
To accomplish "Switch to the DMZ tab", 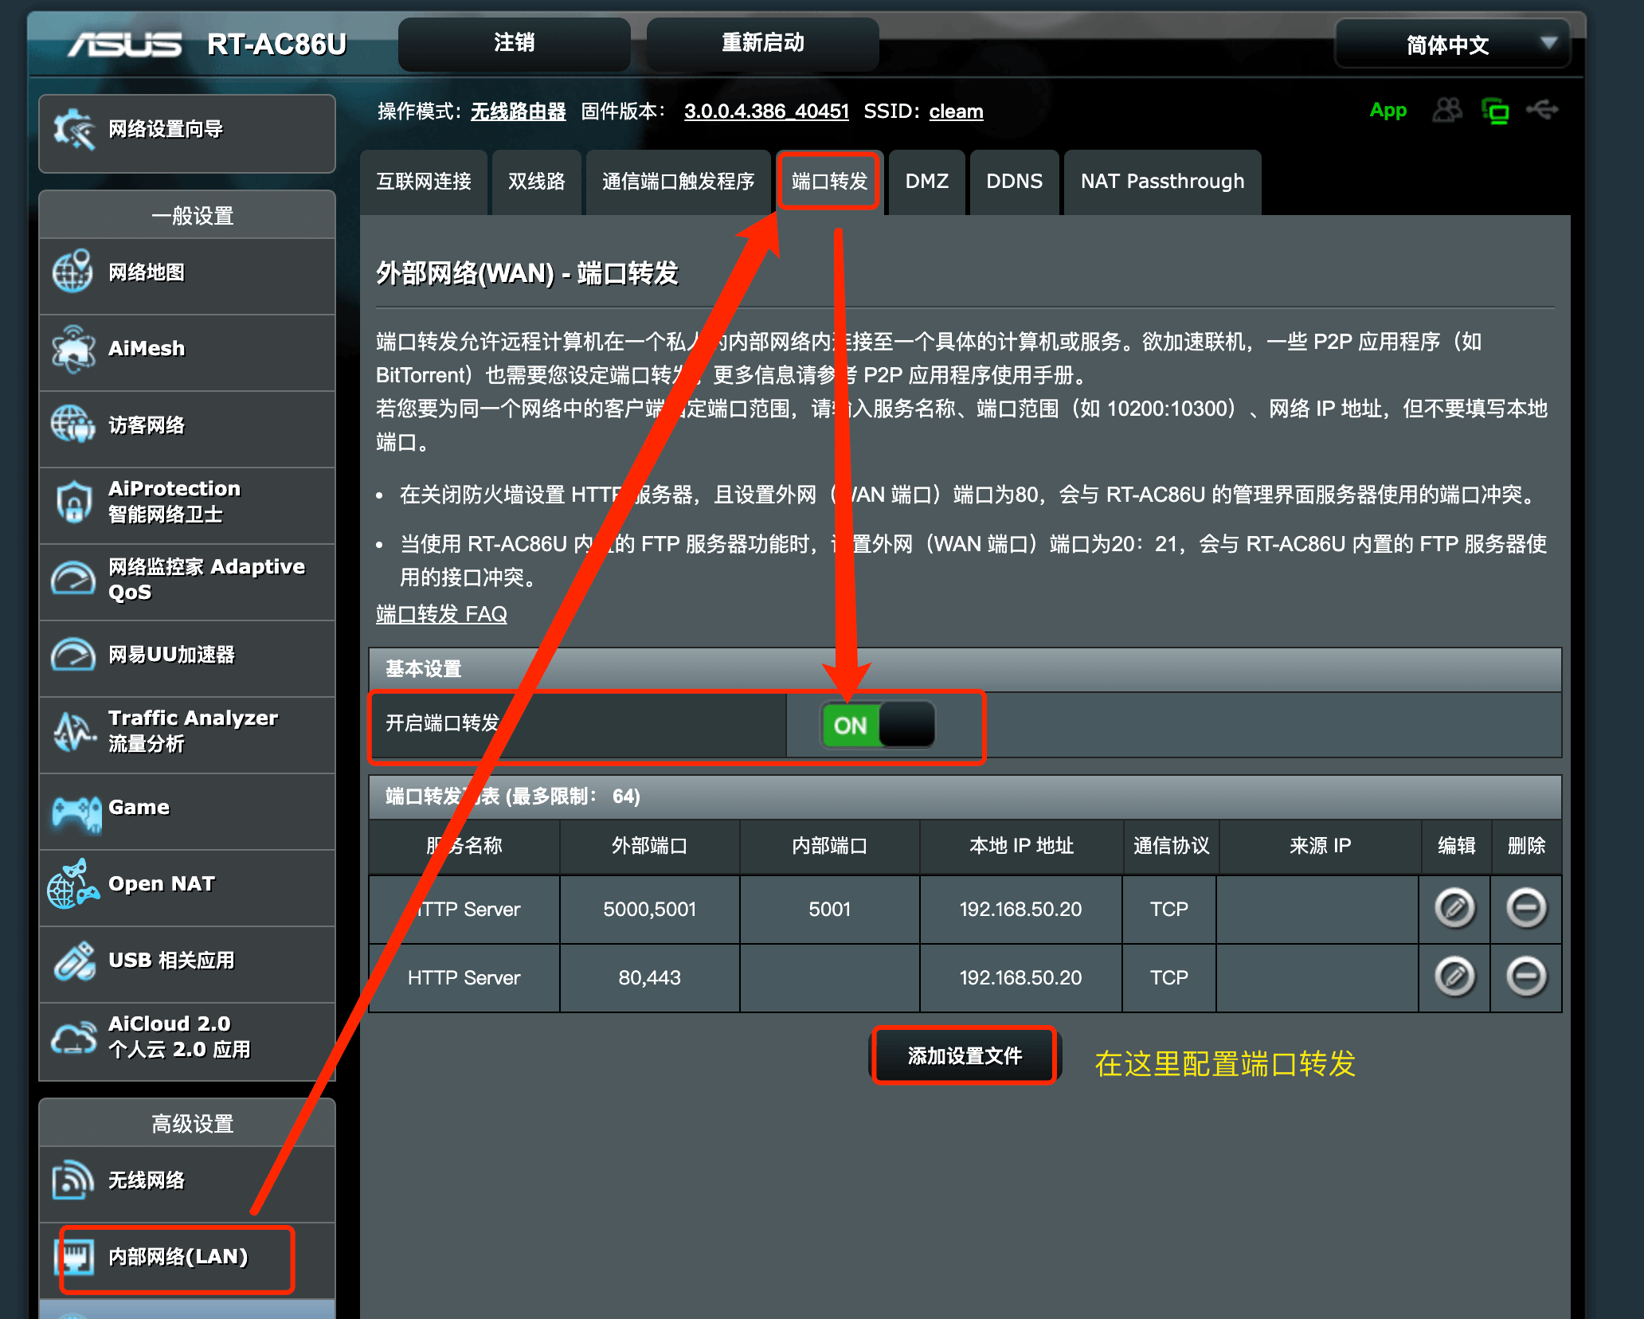I will (927, 182).
